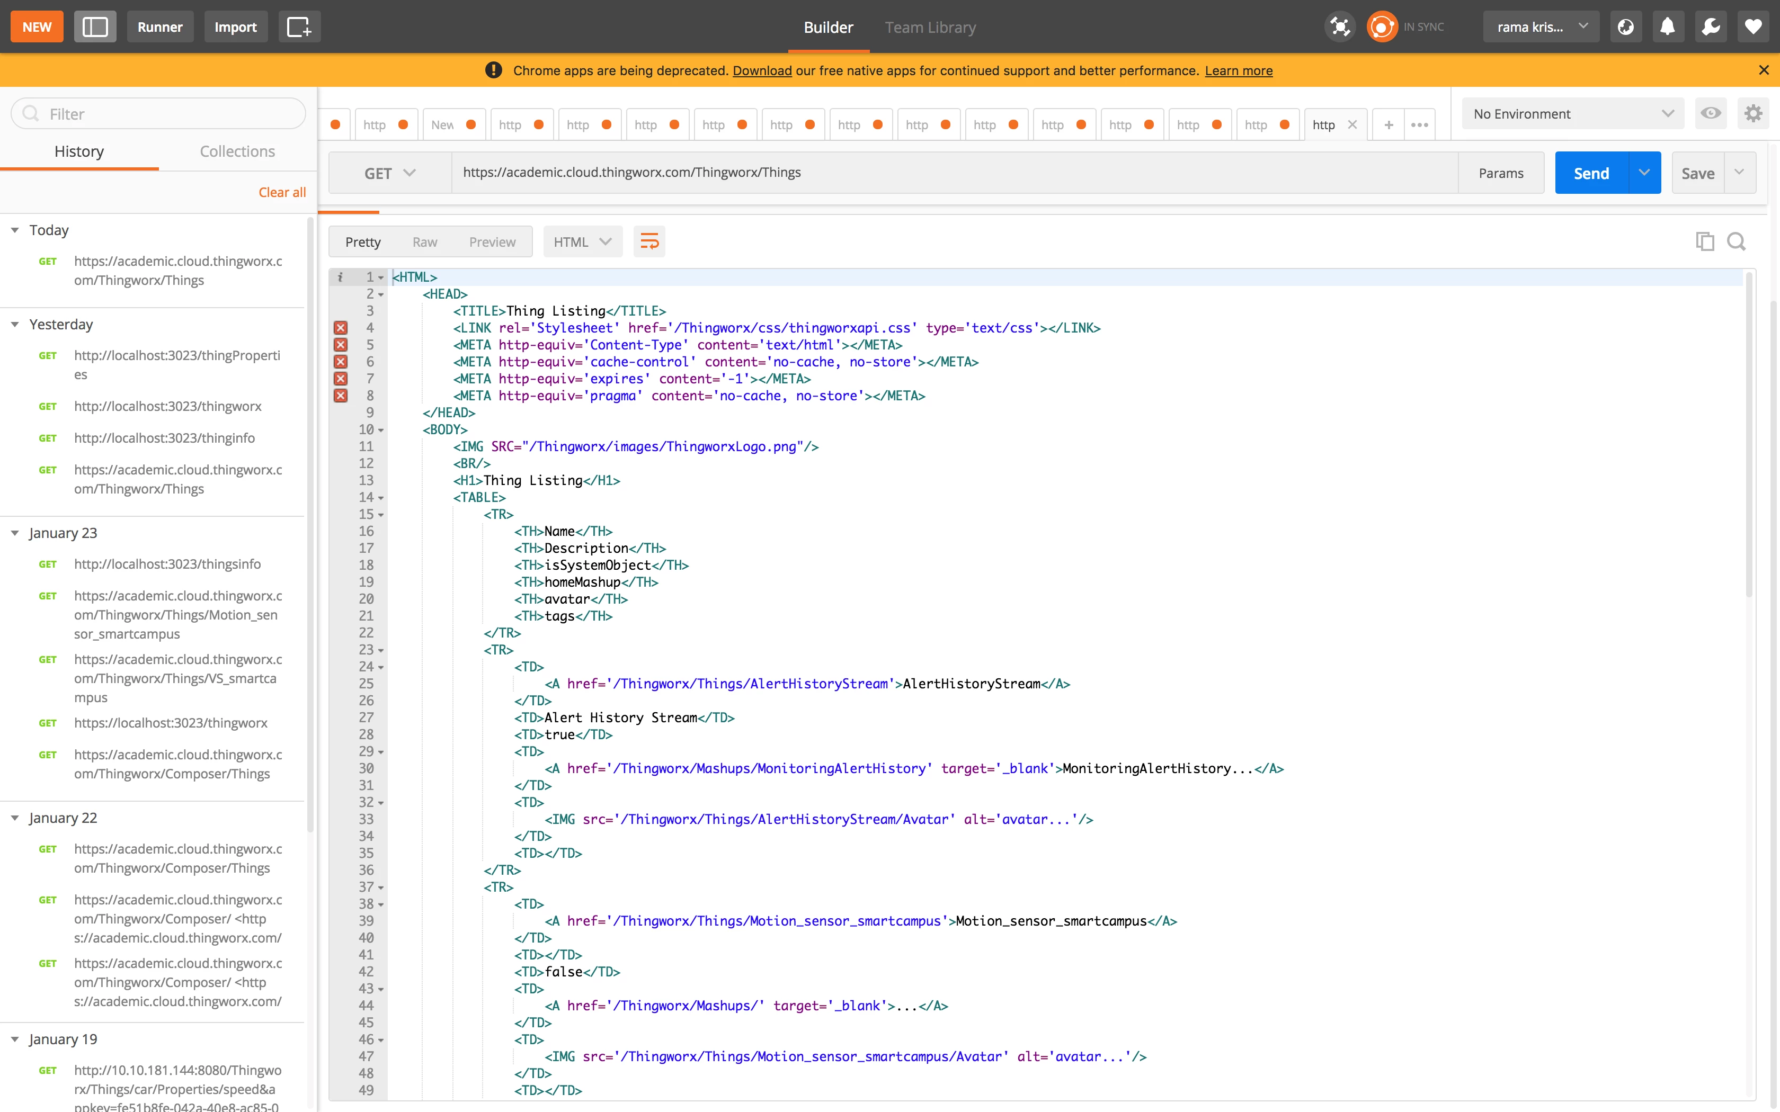Screen dimensions: 1780x1112
Task: Open new window icon in top toolbar
Action: tap(299, 27)
